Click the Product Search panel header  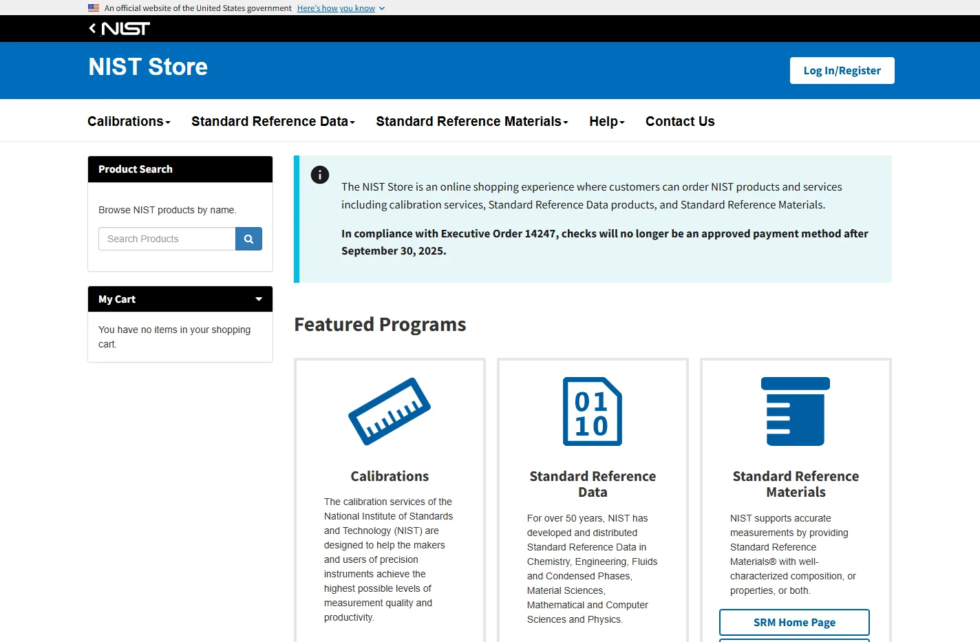[180, 169]
